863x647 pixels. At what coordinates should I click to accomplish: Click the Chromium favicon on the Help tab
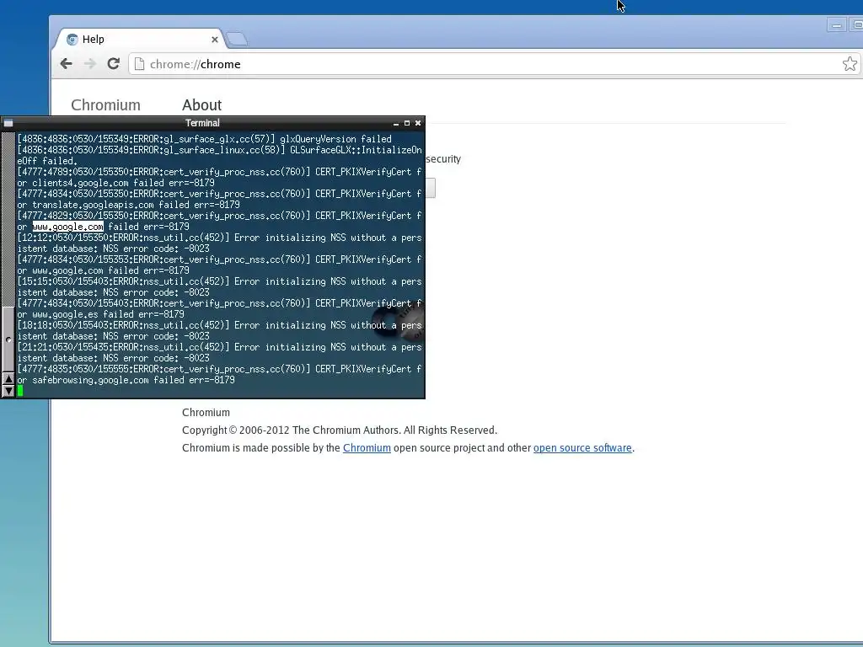click(72, 39)
